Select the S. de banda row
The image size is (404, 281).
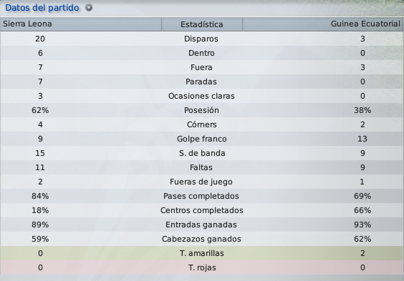coord(202,153)
